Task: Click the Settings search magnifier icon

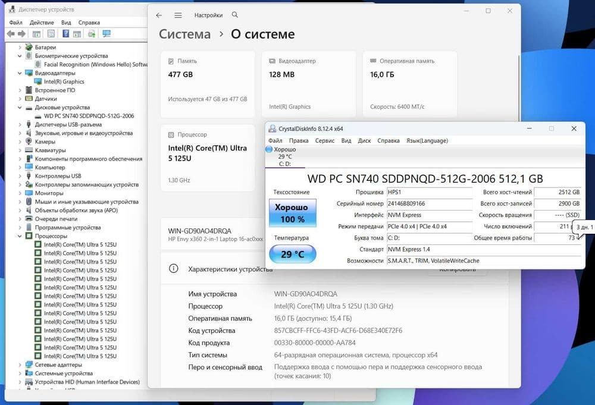Action: pyautogui.click(x=235, y=15)
